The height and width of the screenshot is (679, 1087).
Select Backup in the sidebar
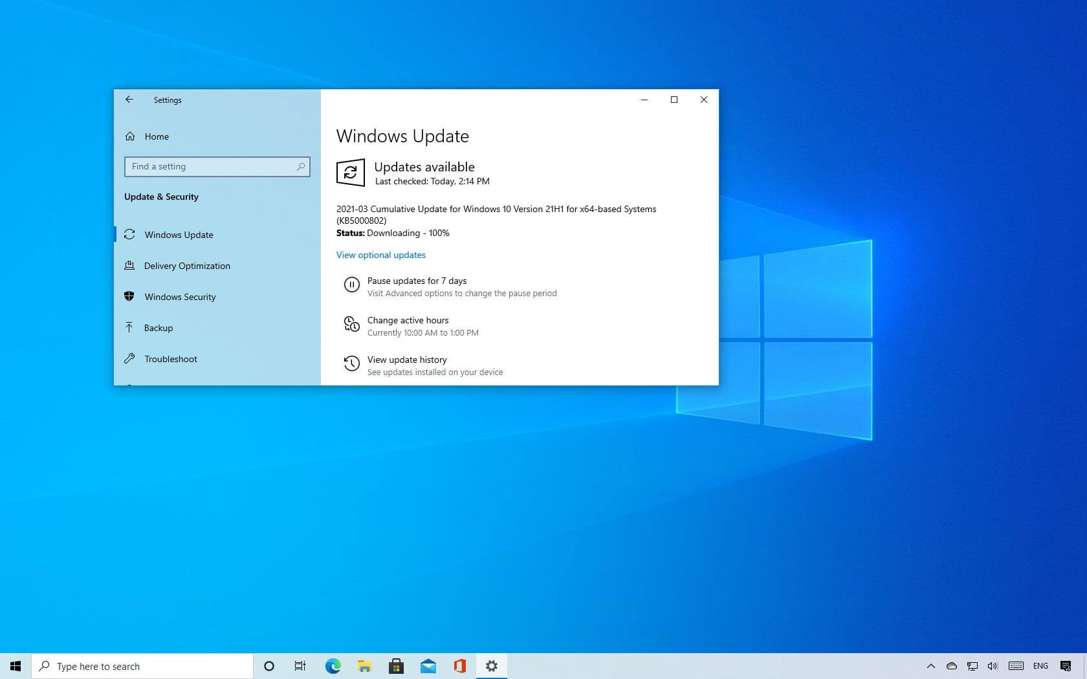tap(217, 328)
